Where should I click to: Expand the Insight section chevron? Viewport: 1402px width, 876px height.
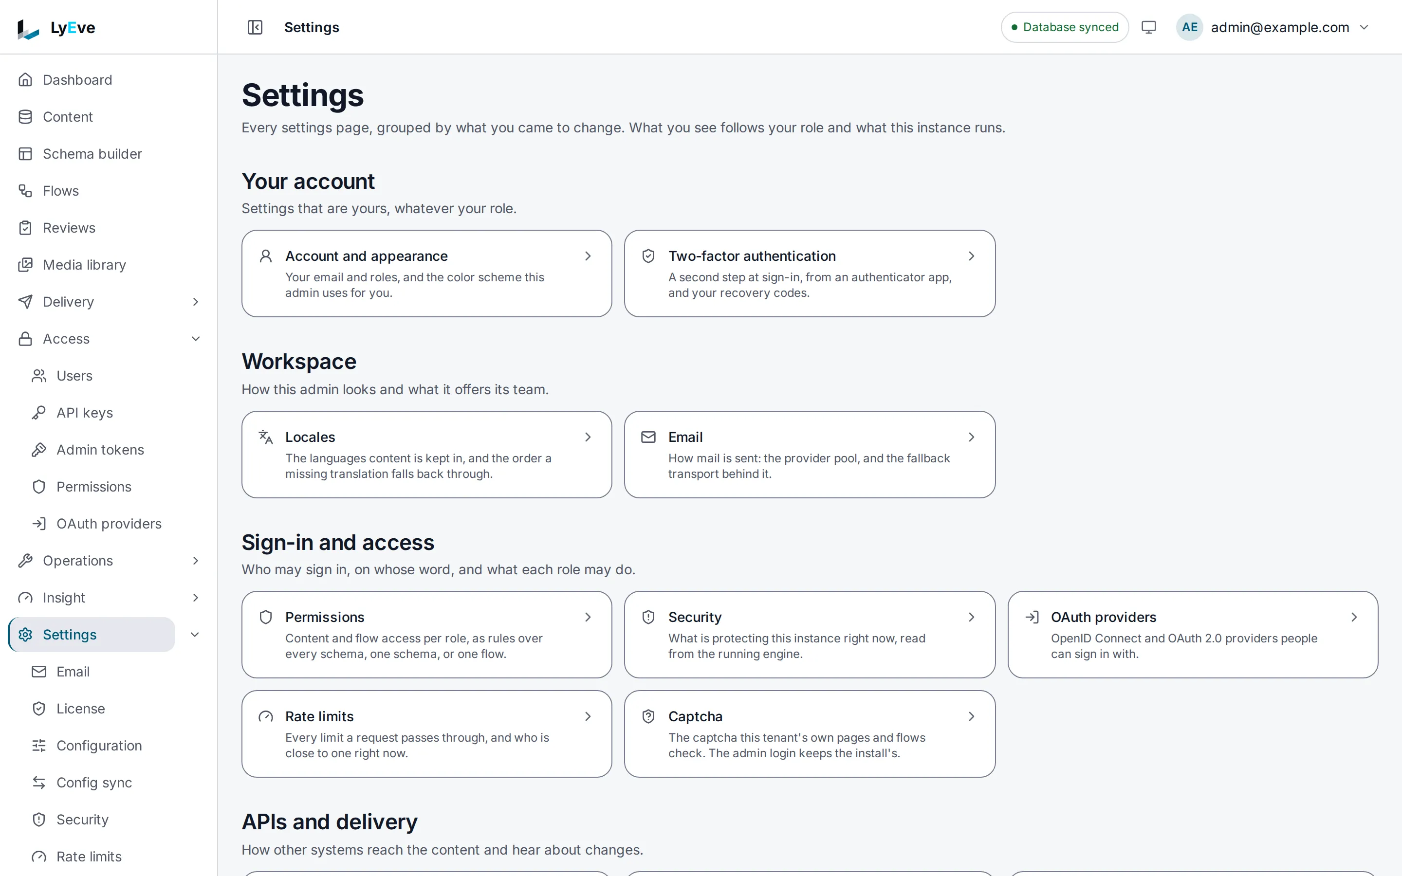tap(195, 598)
